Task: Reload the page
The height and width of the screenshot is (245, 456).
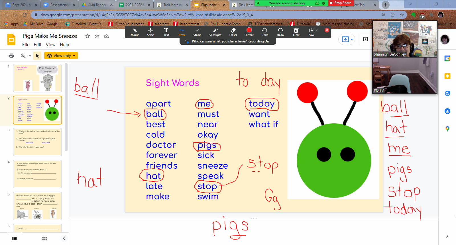Action: pyautogui.click(x=25, y=15)
